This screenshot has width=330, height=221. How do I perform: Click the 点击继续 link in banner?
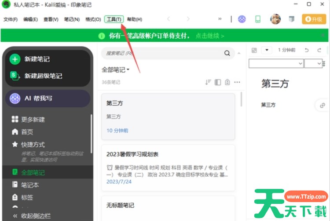209,36
